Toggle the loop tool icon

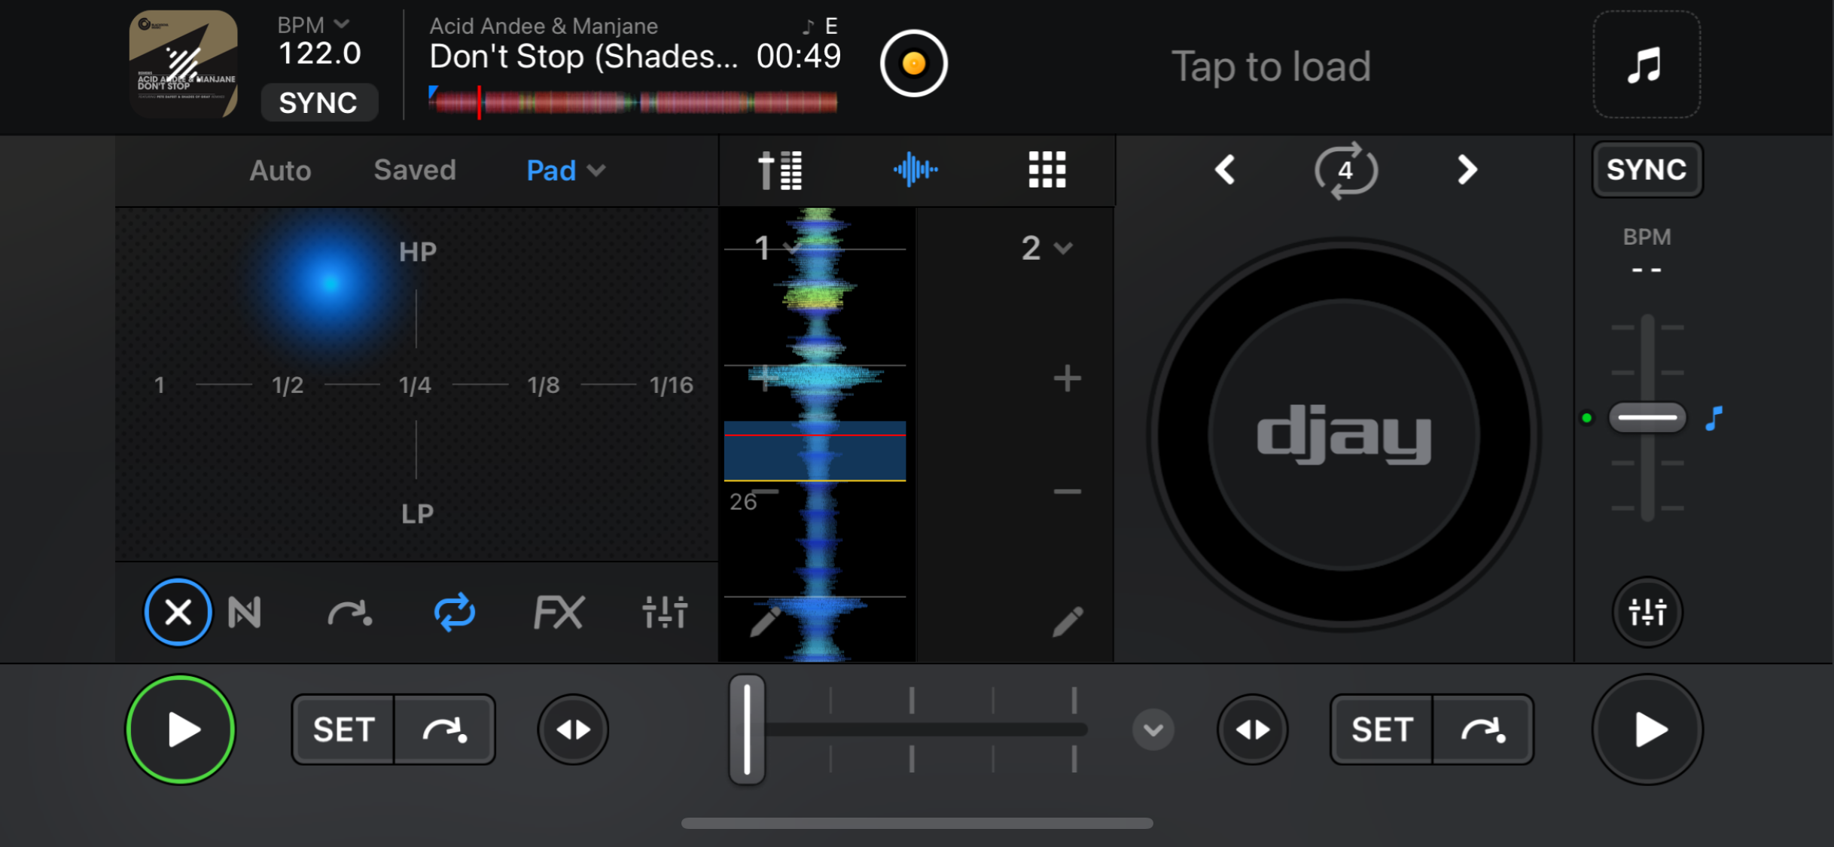pos(454,611)
